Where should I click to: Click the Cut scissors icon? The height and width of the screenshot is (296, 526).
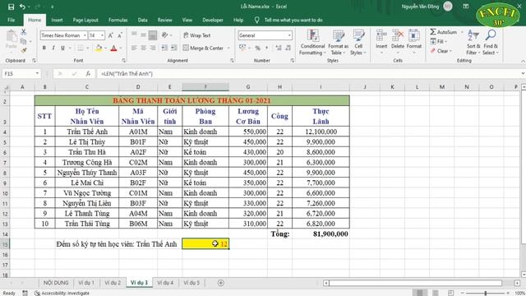[x=24, y=32]
